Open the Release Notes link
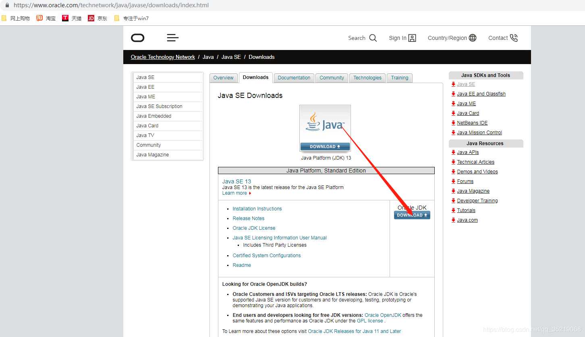Viewport: 585px width, 337px height. pyautogui.click(x=249, y=218)
